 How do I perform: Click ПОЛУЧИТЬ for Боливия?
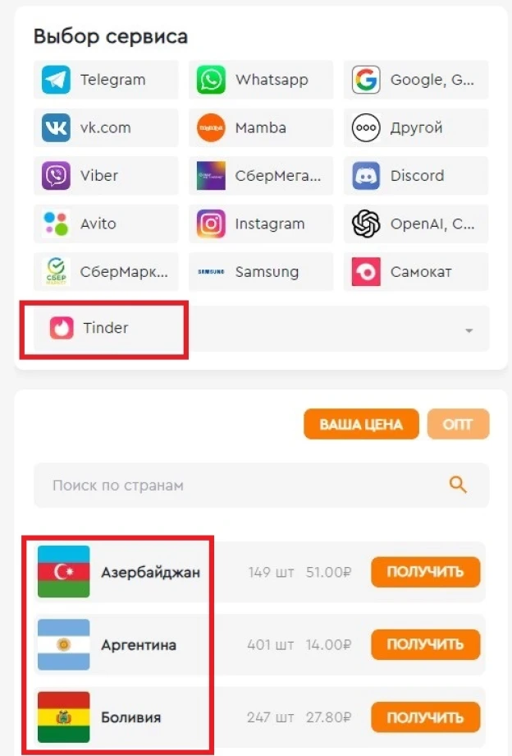(x=425, y=717)
